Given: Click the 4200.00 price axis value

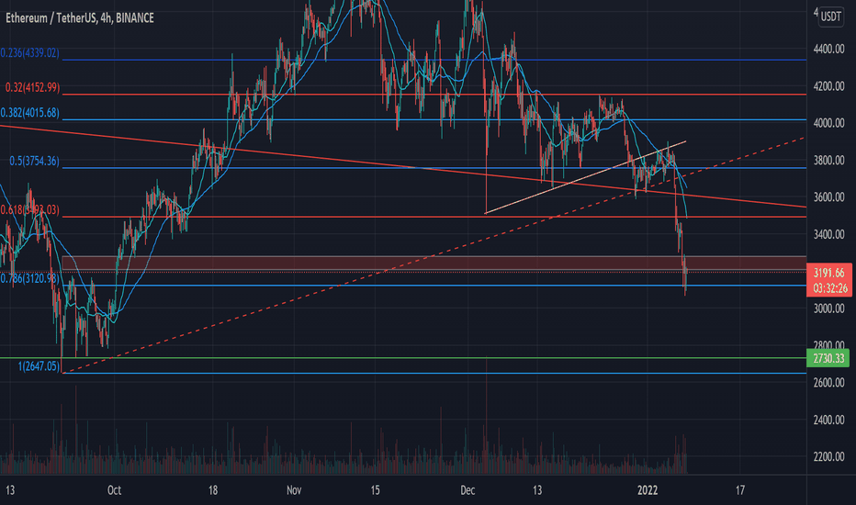Looking at the screenshot, I should click(x=828, y=86).
